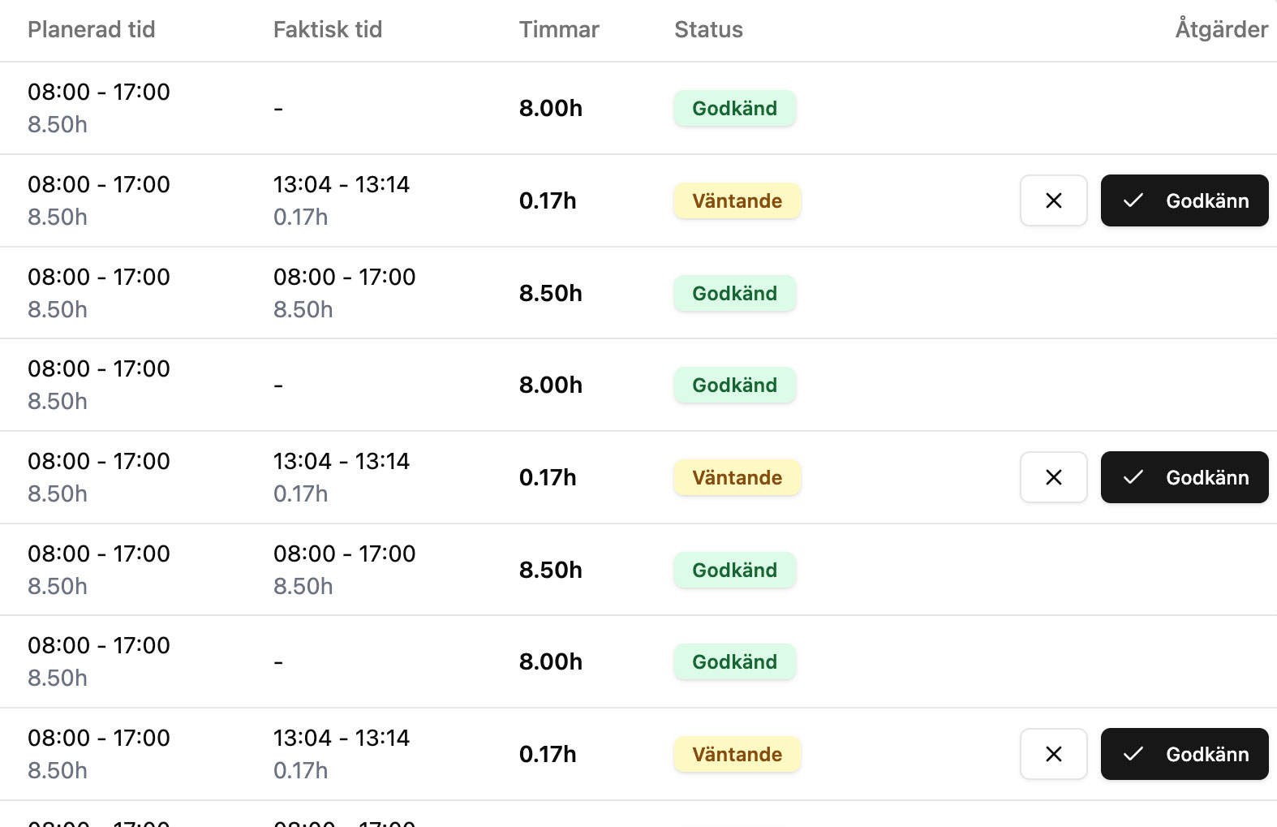Click the Timmar column header

tap(559, 30)
